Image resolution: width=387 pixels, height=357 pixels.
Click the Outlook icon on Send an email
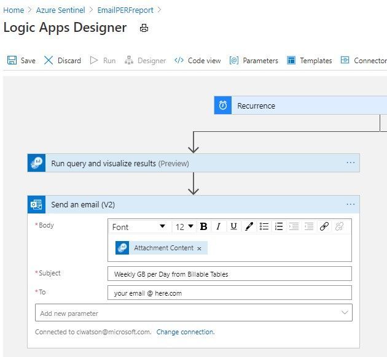[x=36, y=204]
